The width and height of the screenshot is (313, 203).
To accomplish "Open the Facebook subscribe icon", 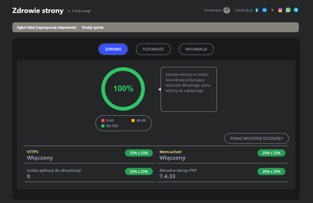I will (x=257, y=10).
